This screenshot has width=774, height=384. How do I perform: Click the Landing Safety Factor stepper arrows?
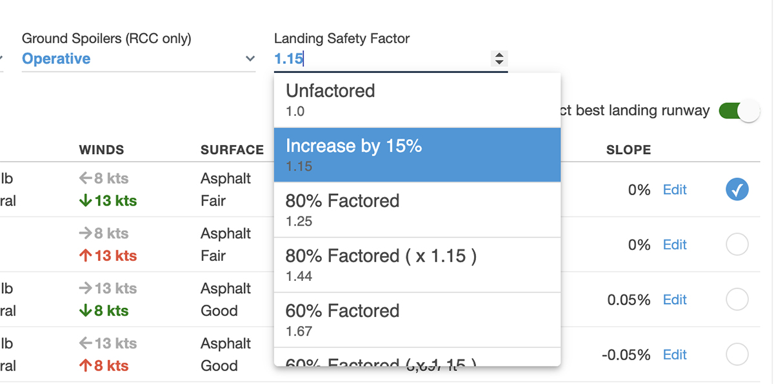click(x=499, y=59)
